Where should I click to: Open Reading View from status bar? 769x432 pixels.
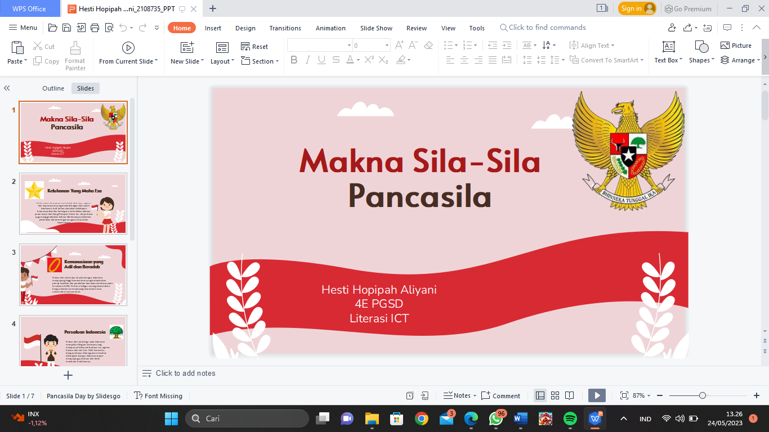point(570,395)
